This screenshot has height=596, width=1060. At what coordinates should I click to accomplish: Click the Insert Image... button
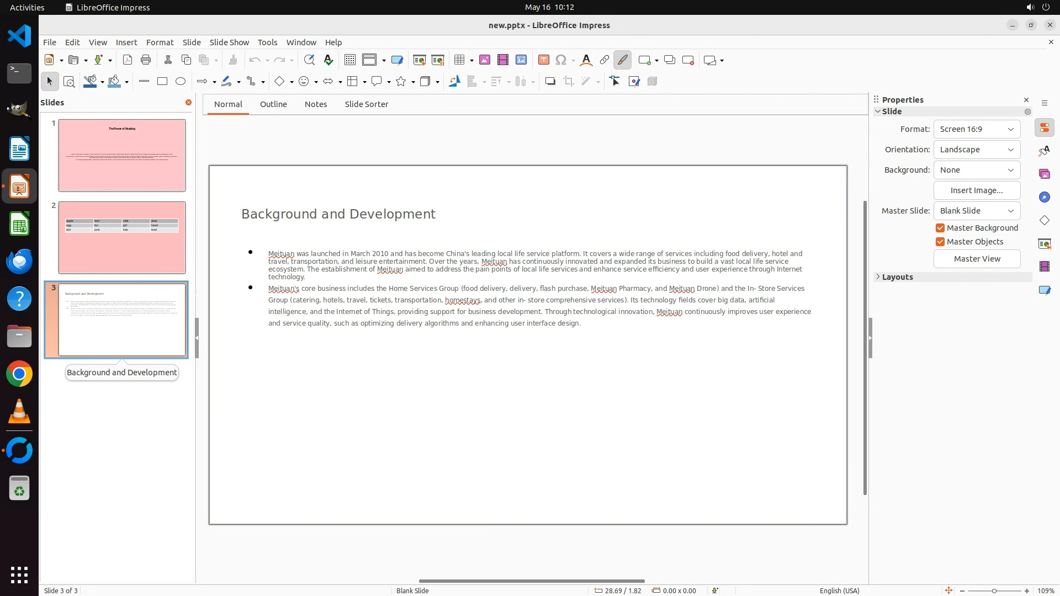tap(977, 190)
